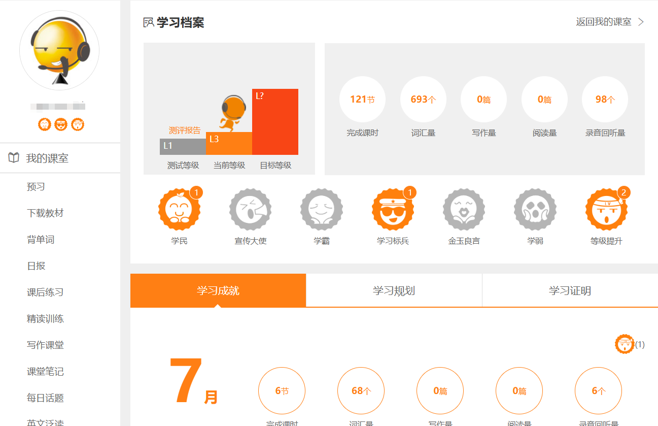Switch to the 学习规划 tab
The height and width of the screenshot is (426, 658).
point(394,290)
